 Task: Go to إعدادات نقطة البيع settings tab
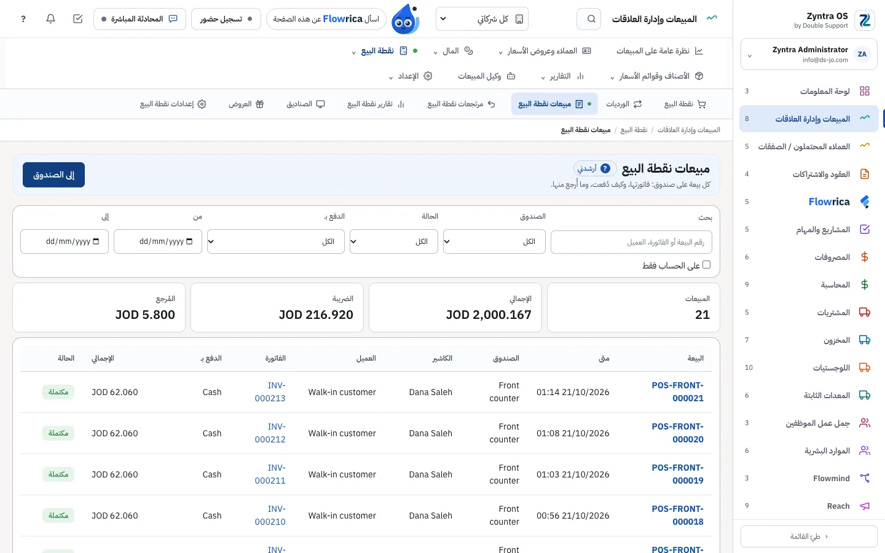[173, 104]
